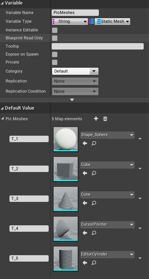The height and width of the screenshot is (279, 149).
Task: Tick the Private checkbox
Action: [55, 62]
